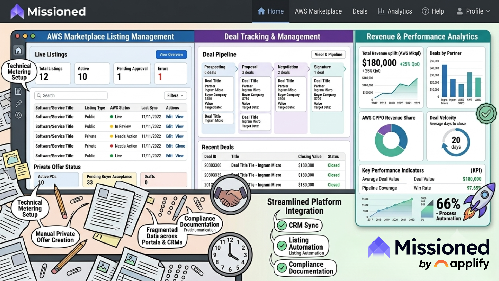Open the Help nav item
The image size is (499, 281).
433,11
